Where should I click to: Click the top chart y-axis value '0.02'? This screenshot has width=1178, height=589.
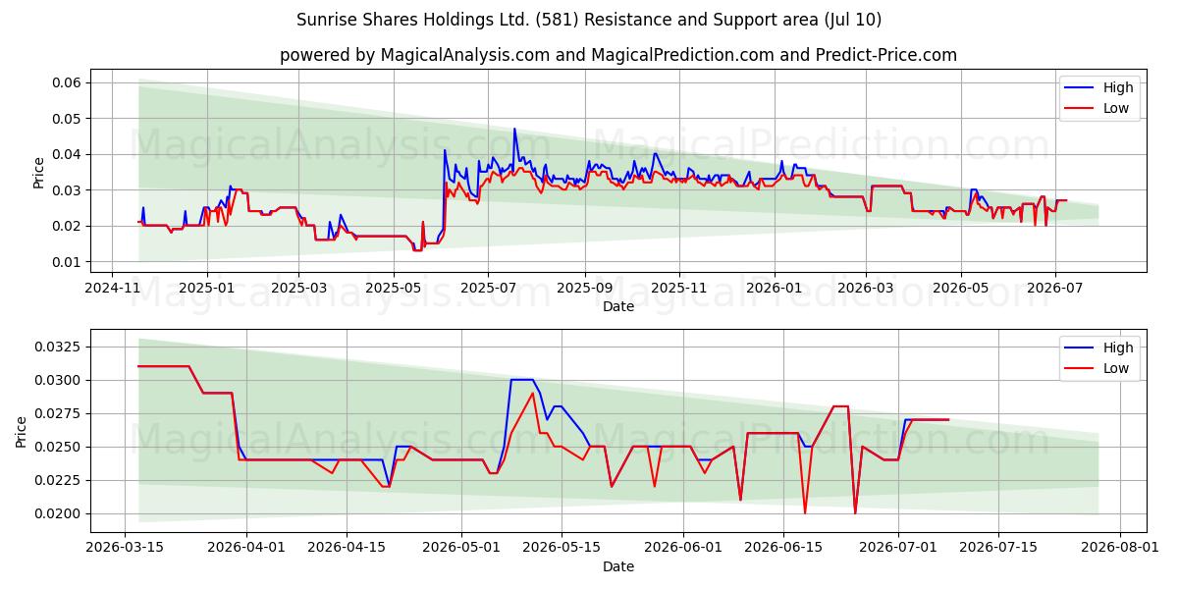[66, 226]
